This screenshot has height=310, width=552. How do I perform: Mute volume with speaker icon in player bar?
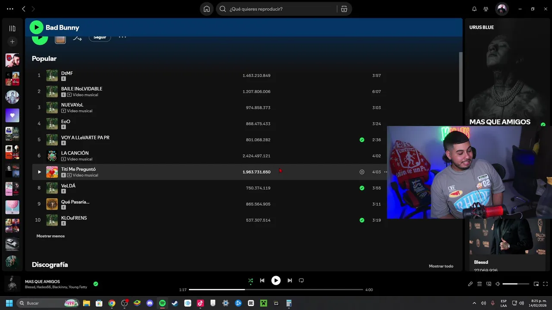point(498,284)
